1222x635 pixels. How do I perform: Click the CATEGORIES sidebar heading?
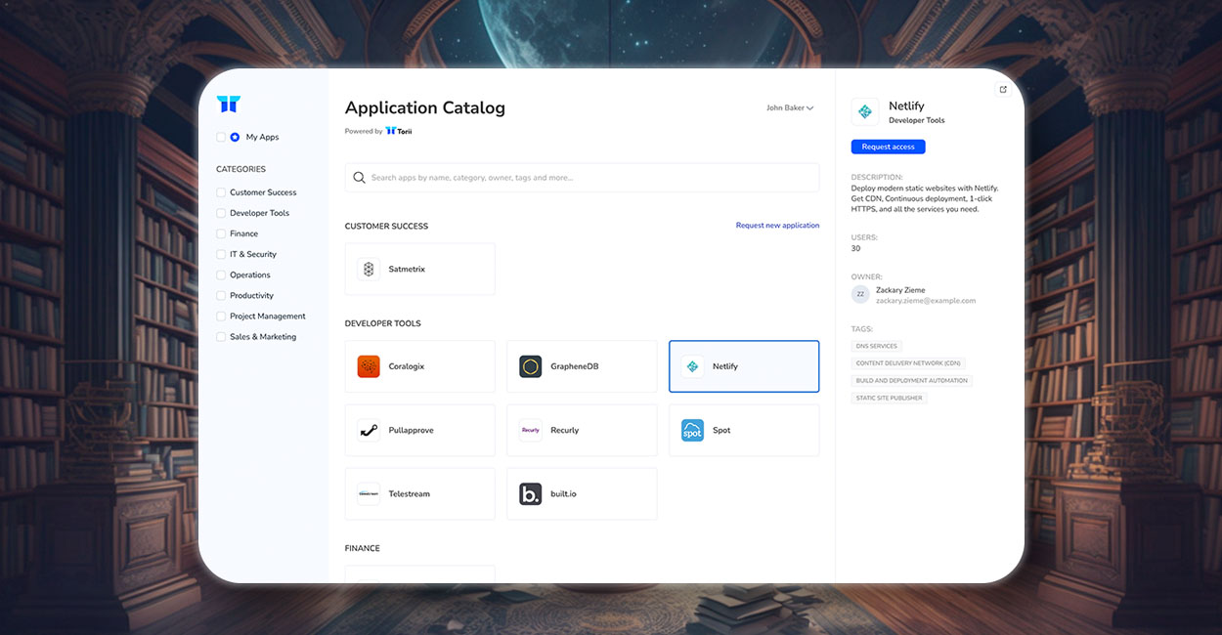click(240, 169)
